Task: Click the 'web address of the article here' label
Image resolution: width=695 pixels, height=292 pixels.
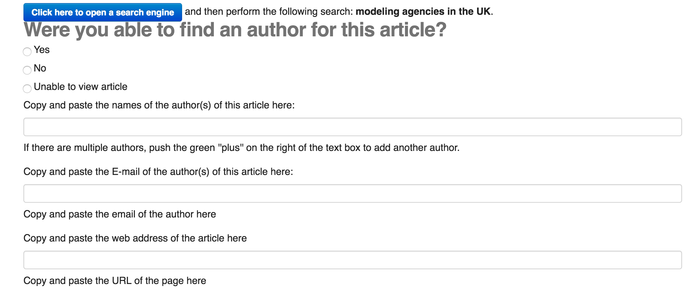Action: (135, 238)
